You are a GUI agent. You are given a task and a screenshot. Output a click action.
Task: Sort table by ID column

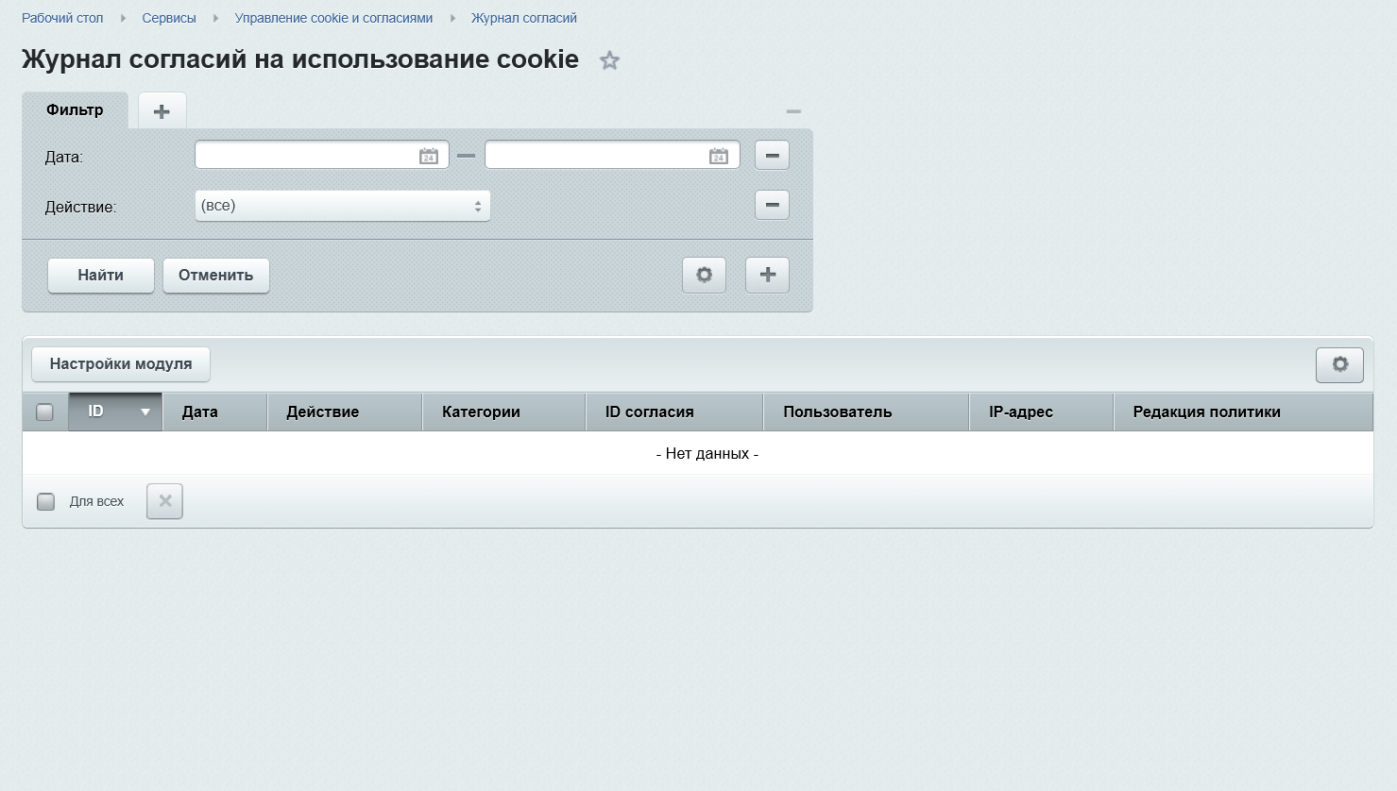115,412
